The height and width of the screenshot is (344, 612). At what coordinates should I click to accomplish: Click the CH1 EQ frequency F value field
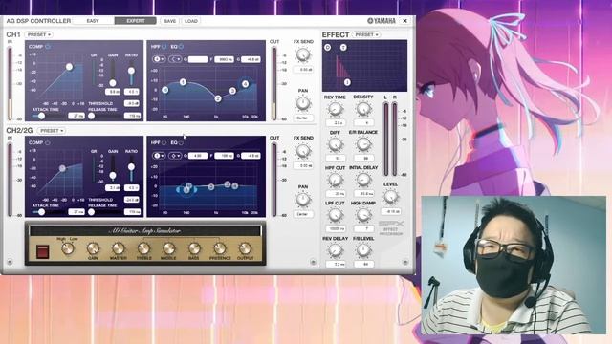coord(224,59)
